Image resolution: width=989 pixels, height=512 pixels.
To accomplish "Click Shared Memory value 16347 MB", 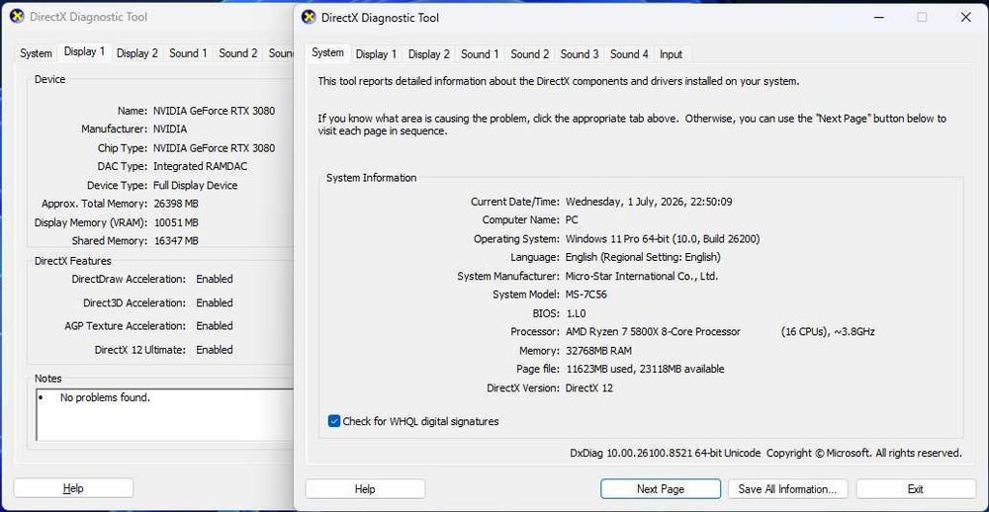I will click(176, 241).
